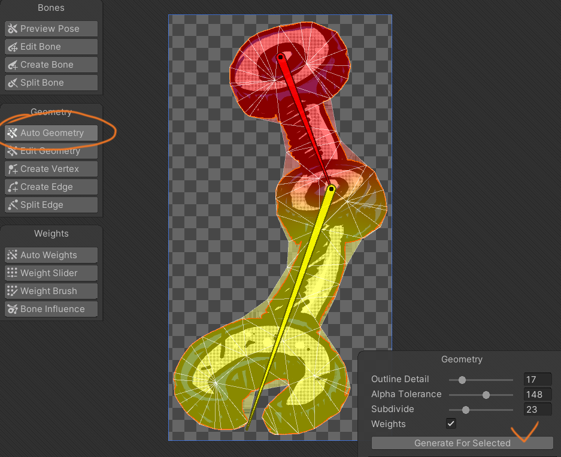Run the Auto Weights tool
The image size is (561, 457).
click(51, 255)
